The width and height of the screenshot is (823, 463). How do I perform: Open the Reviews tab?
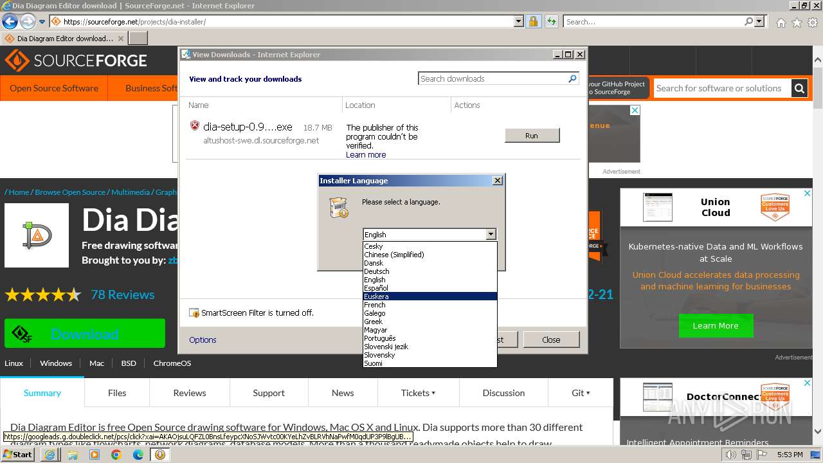[x=190, y=393]
